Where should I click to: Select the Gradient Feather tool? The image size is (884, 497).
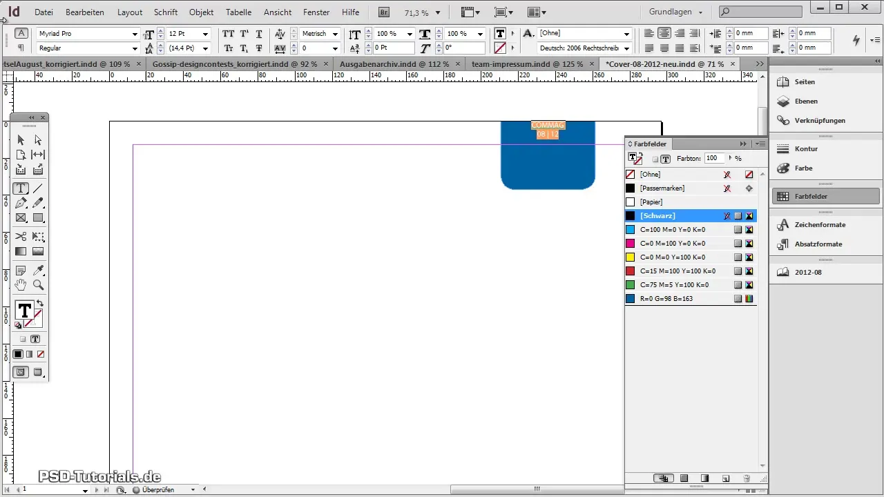pos(38,251)
